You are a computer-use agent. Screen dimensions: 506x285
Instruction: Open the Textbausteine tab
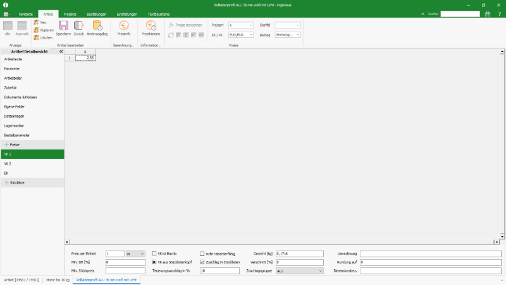(x=159, y=14)
